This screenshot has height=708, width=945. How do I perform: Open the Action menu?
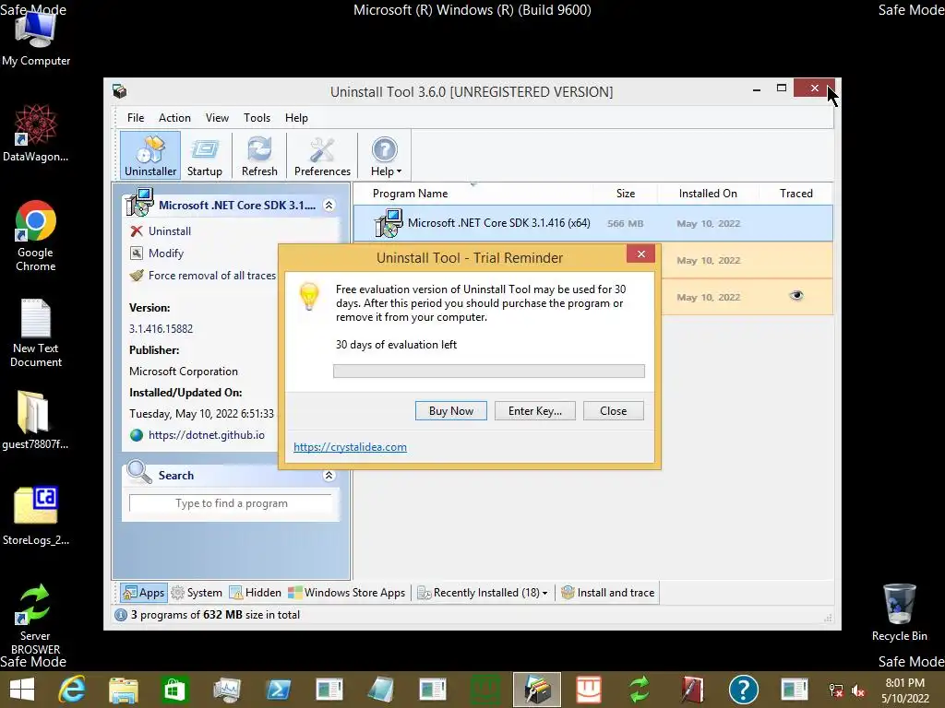[174, 118]
